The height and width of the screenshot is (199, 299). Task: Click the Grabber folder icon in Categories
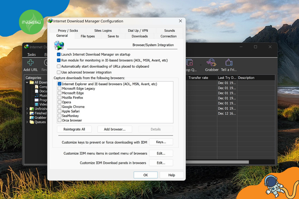tap(32, 118)
